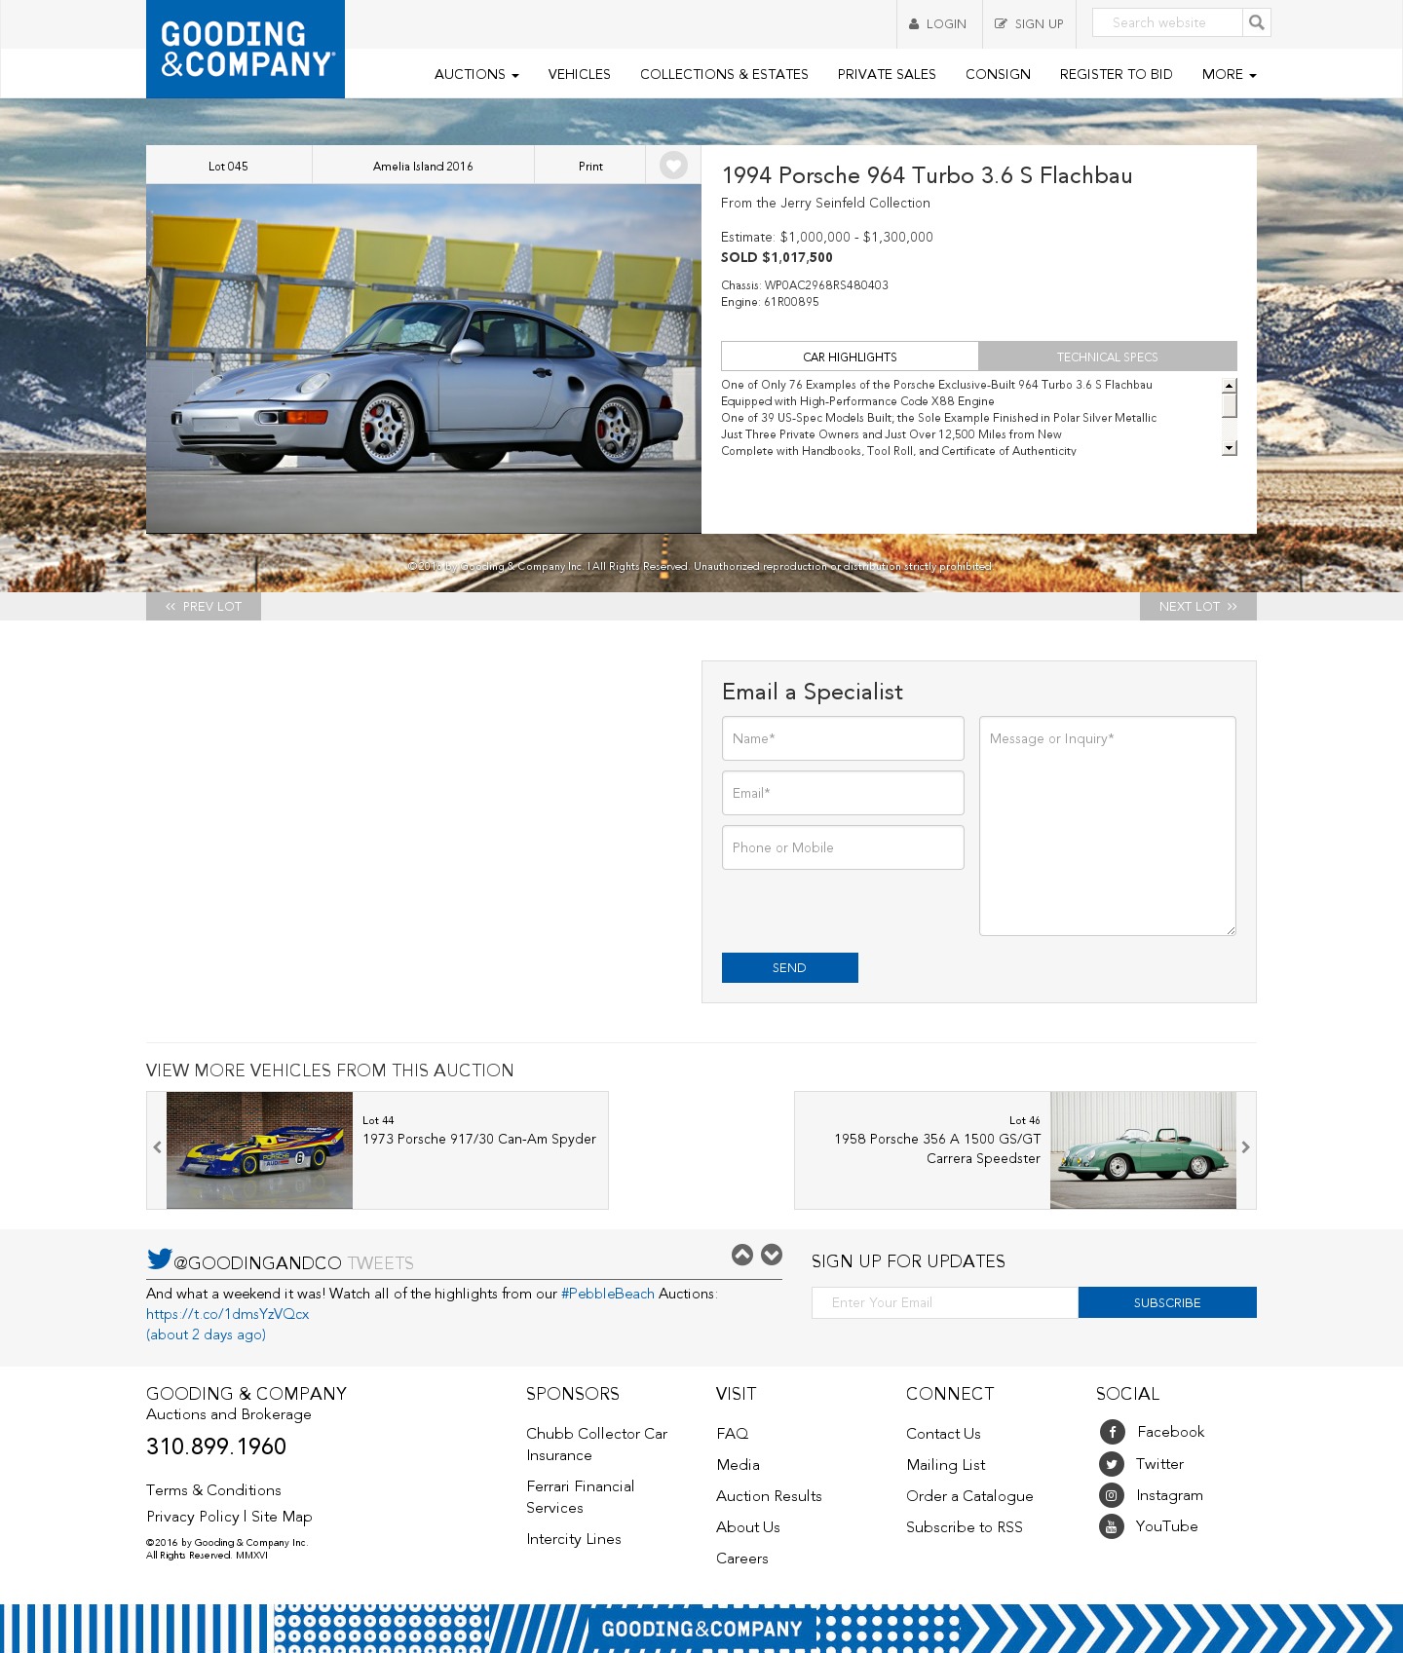The width and height of the screenshot is (1403, 1653).
Task: Click the Print button
Action: [x=590, y=166]
